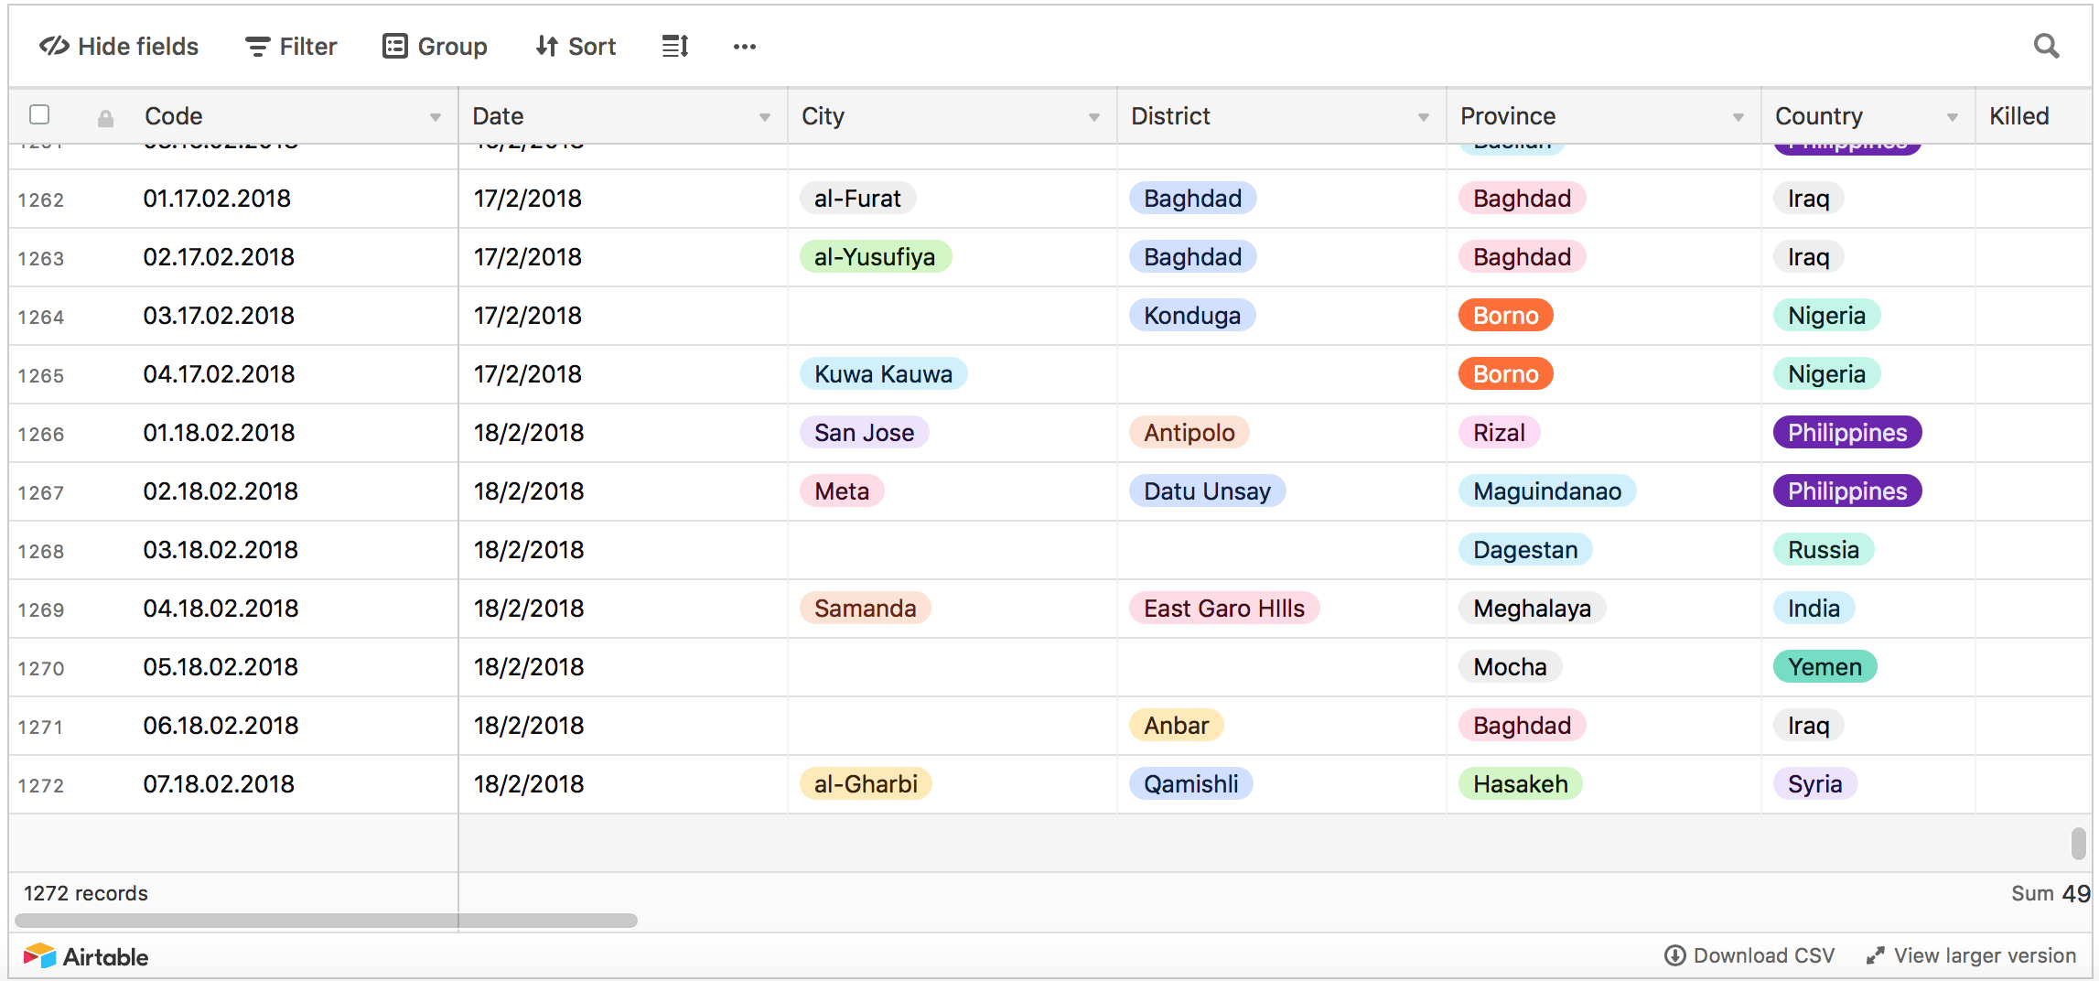Viewport: 2099px width, 981px height.
Task: Expand the Province column dropdown
Action: [x=1738, y=117]
